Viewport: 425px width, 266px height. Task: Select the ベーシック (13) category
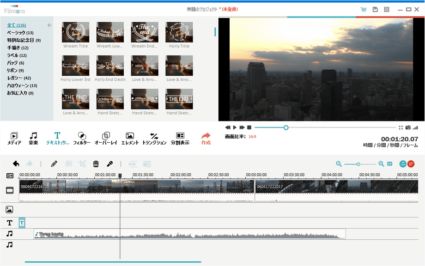coord(20,32)
